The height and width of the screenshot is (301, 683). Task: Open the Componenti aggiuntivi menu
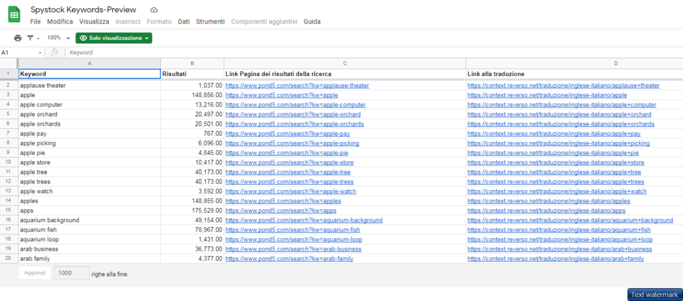[264, 21]
